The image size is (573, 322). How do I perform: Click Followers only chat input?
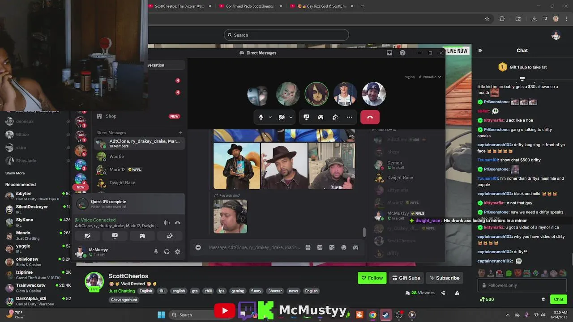click(x=522, y=285)
